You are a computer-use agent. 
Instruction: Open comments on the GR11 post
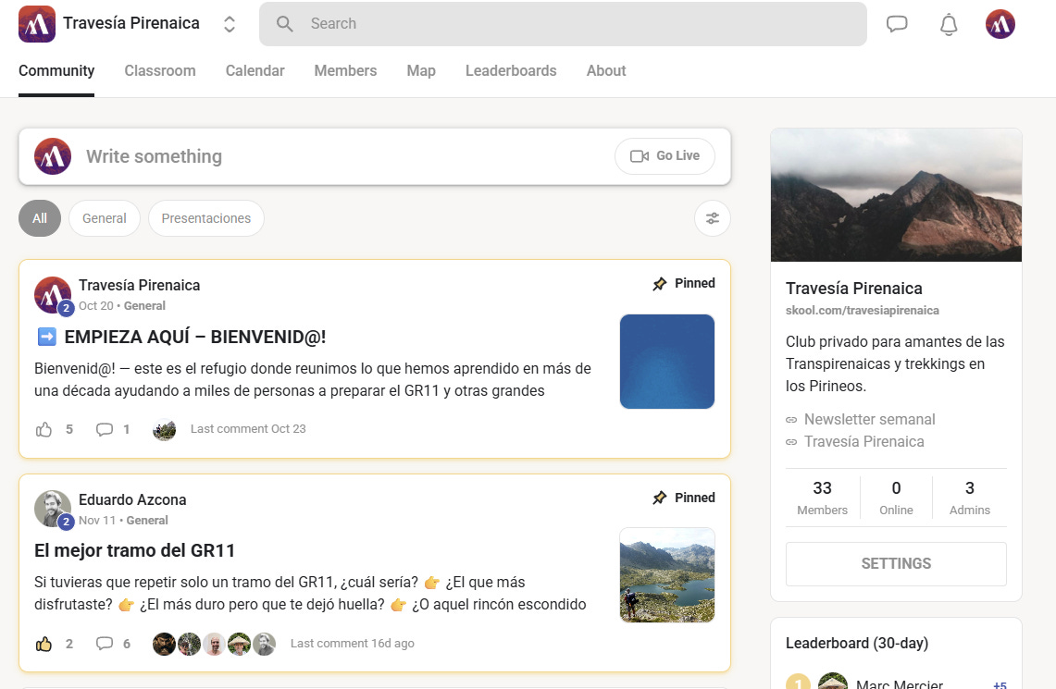tap(105, 644)
